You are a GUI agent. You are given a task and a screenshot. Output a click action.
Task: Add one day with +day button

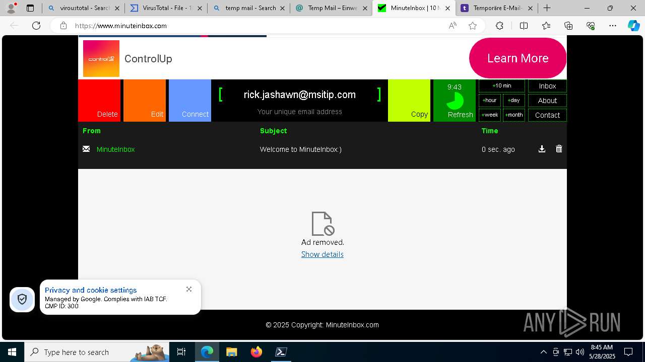[x=514, y=101]
